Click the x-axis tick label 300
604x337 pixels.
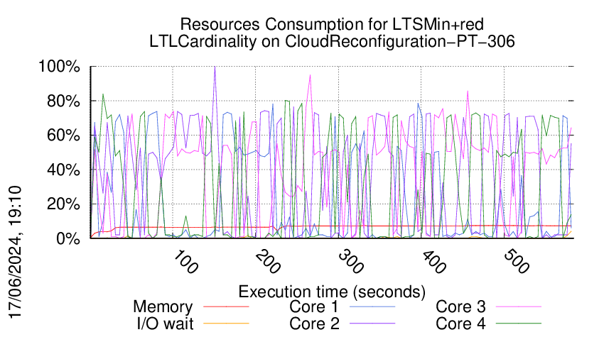351,262
